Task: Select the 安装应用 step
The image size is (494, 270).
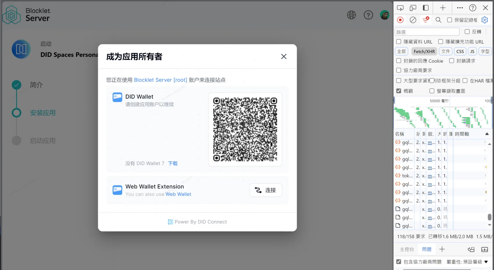Action: [43, 113]
